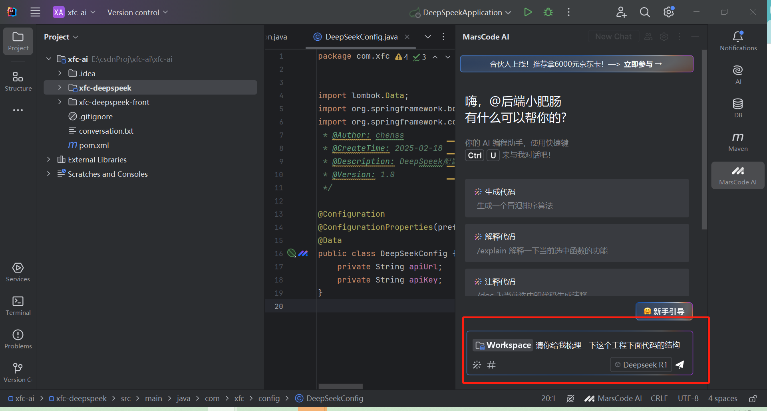Select the 生成代码 suggestion card
This screenshot has height=411, width=771.
(577, 198)
